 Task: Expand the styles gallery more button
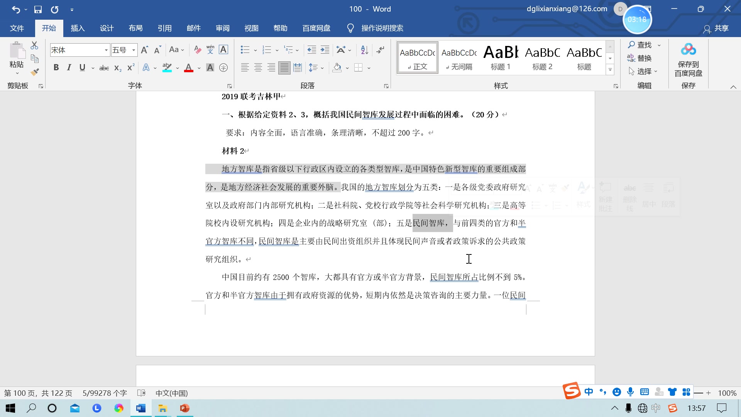[610, 70]
